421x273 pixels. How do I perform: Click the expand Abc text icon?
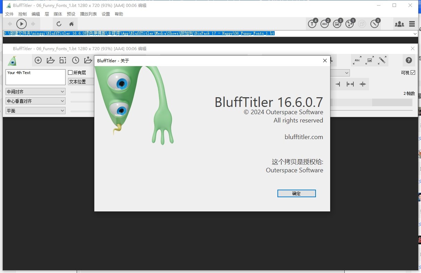tap(357, 60)
